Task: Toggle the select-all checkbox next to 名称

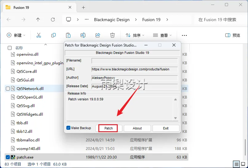Action: (x=10, y=48)
